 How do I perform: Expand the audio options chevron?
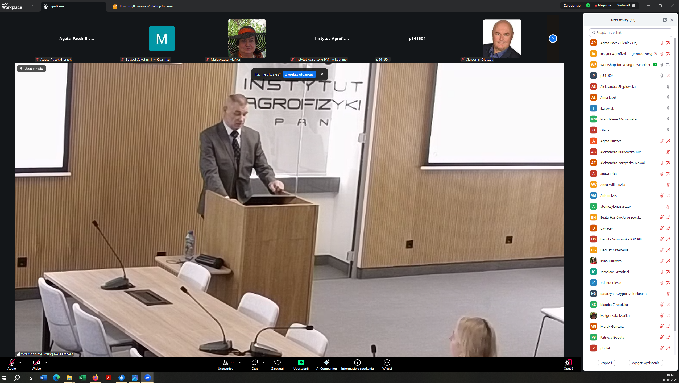tap(20, 363)
